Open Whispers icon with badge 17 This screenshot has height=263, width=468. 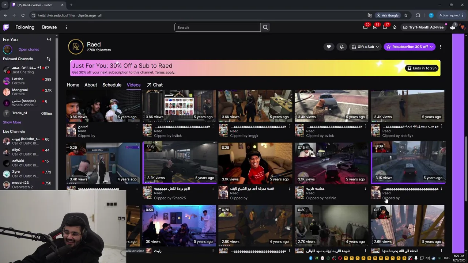pyautogui.click(x=385, y=27)
